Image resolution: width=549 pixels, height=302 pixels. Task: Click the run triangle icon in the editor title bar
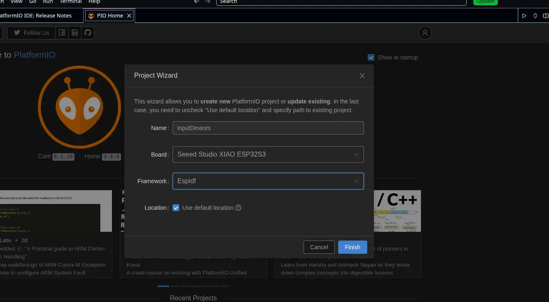(524, 16)
